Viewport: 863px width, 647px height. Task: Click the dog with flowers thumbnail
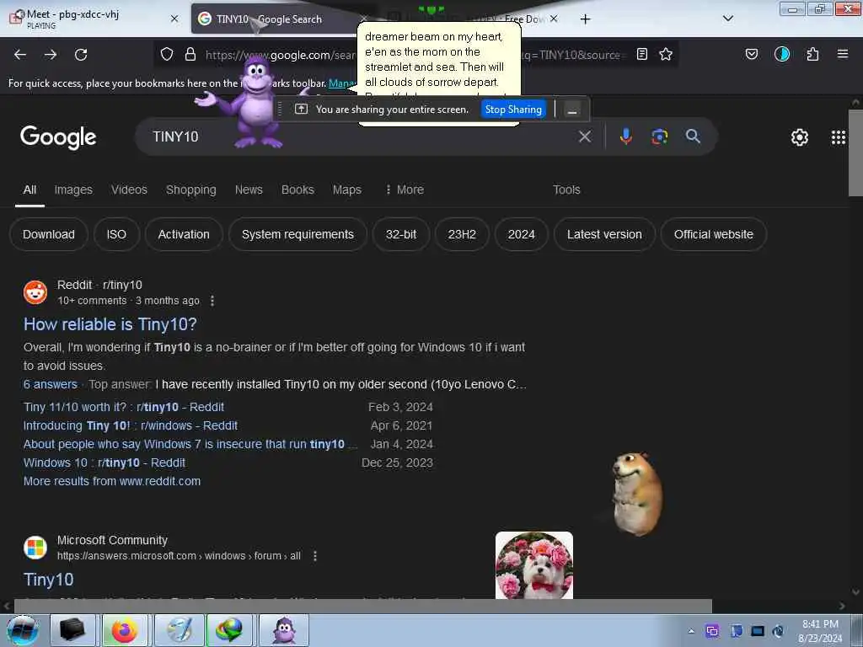533,565
